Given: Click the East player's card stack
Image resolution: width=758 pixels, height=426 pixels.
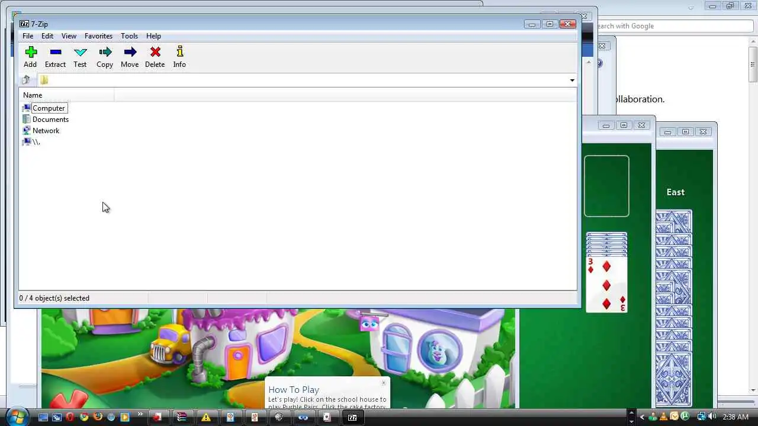Looking at the screenshot, I should click(x=674, y=308).
